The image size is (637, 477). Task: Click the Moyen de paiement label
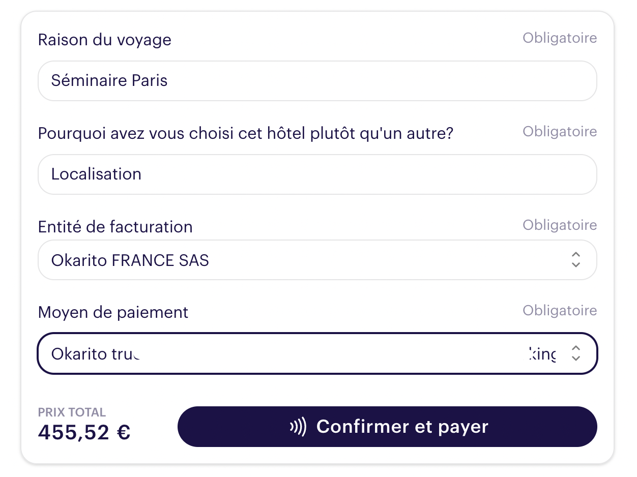(x=113, y=312)
